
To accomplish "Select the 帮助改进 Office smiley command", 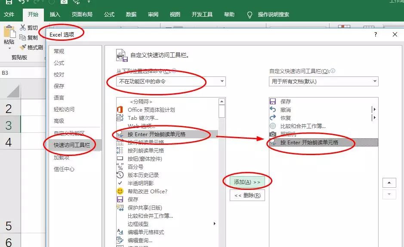I will point(147,191).
